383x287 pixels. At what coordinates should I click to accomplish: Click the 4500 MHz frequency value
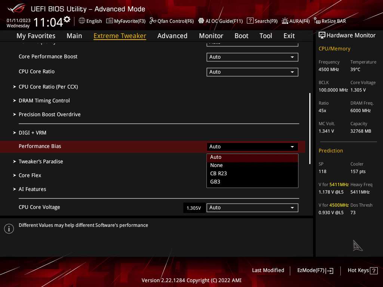coord(329,70)
